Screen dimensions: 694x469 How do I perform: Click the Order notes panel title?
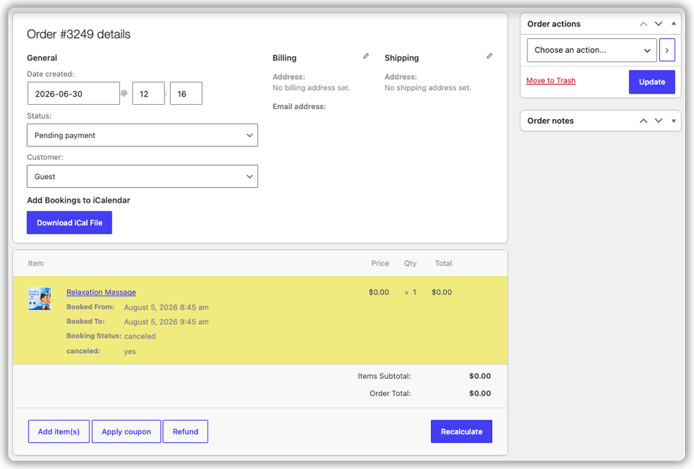point(550,121)
